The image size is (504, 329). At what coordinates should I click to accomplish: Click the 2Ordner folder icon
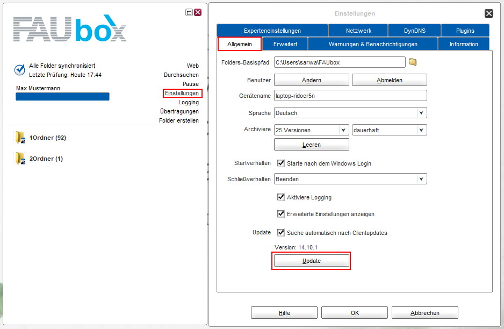20,159
